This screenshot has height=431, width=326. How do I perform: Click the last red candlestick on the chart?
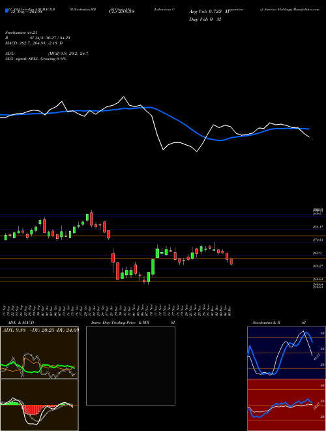click(231, 262)
